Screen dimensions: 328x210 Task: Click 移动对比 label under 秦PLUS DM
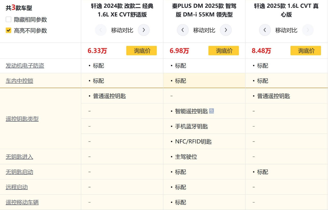pyautogui.click(x=204, y=30)
